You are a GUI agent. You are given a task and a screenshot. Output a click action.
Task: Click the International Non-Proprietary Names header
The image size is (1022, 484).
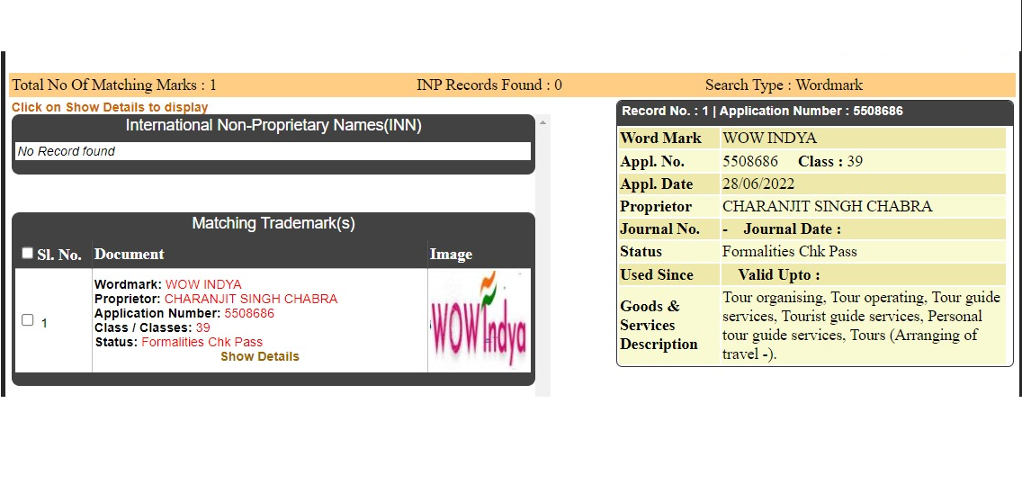coord(273,125)
